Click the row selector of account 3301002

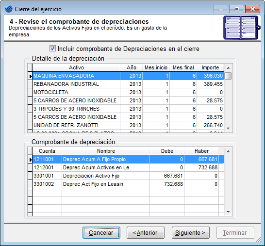click(x=30, y=184)
